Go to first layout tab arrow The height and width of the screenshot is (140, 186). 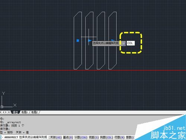(x=1, y=112)
